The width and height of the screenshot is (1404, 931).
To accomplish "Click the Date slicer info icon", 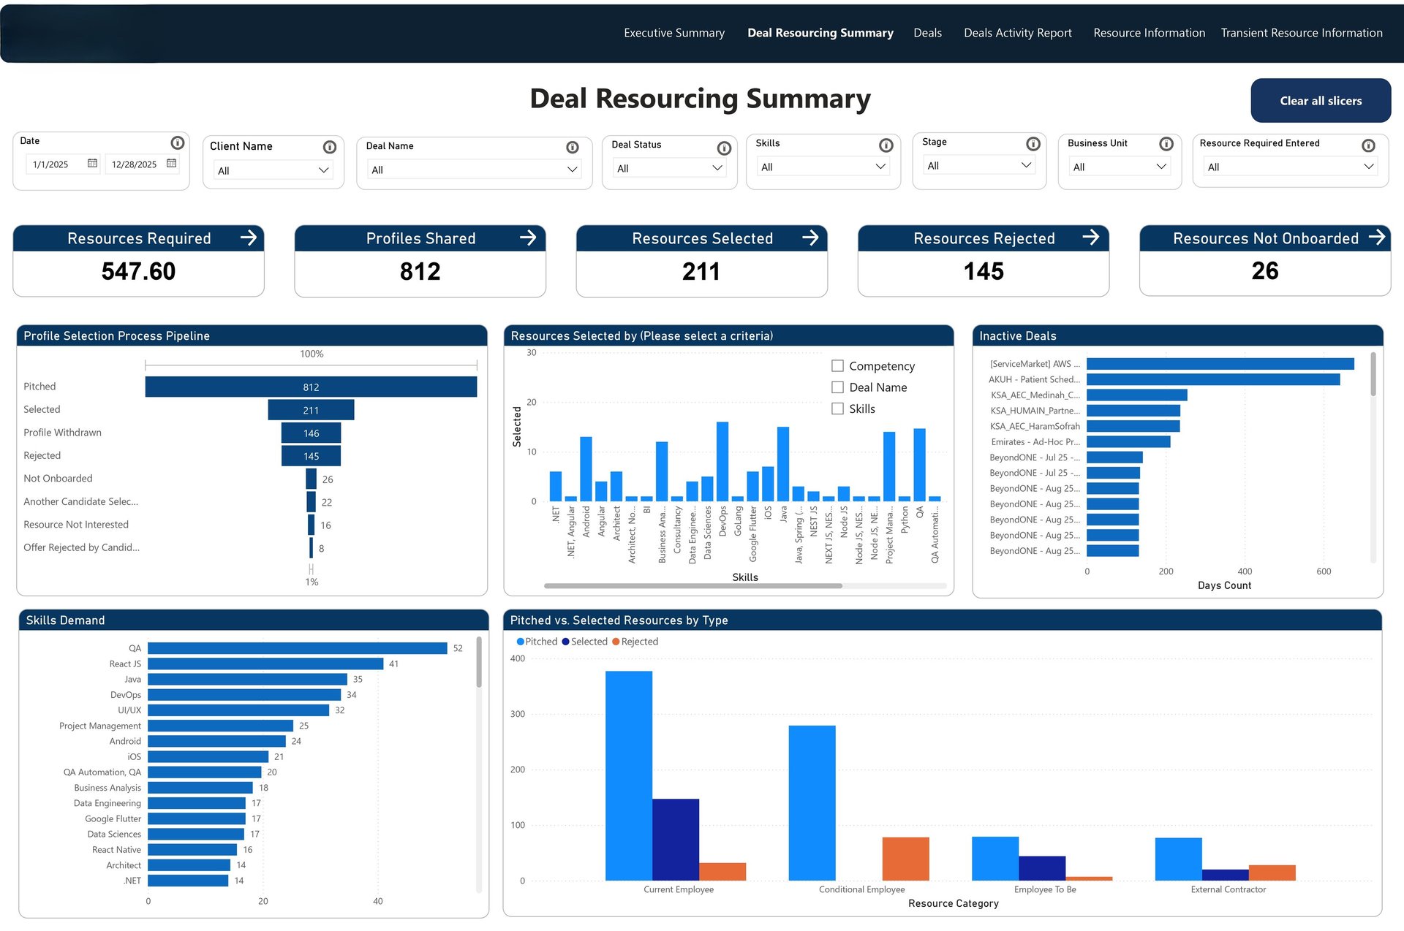I will pyautogui.click(x=177, y=142).
